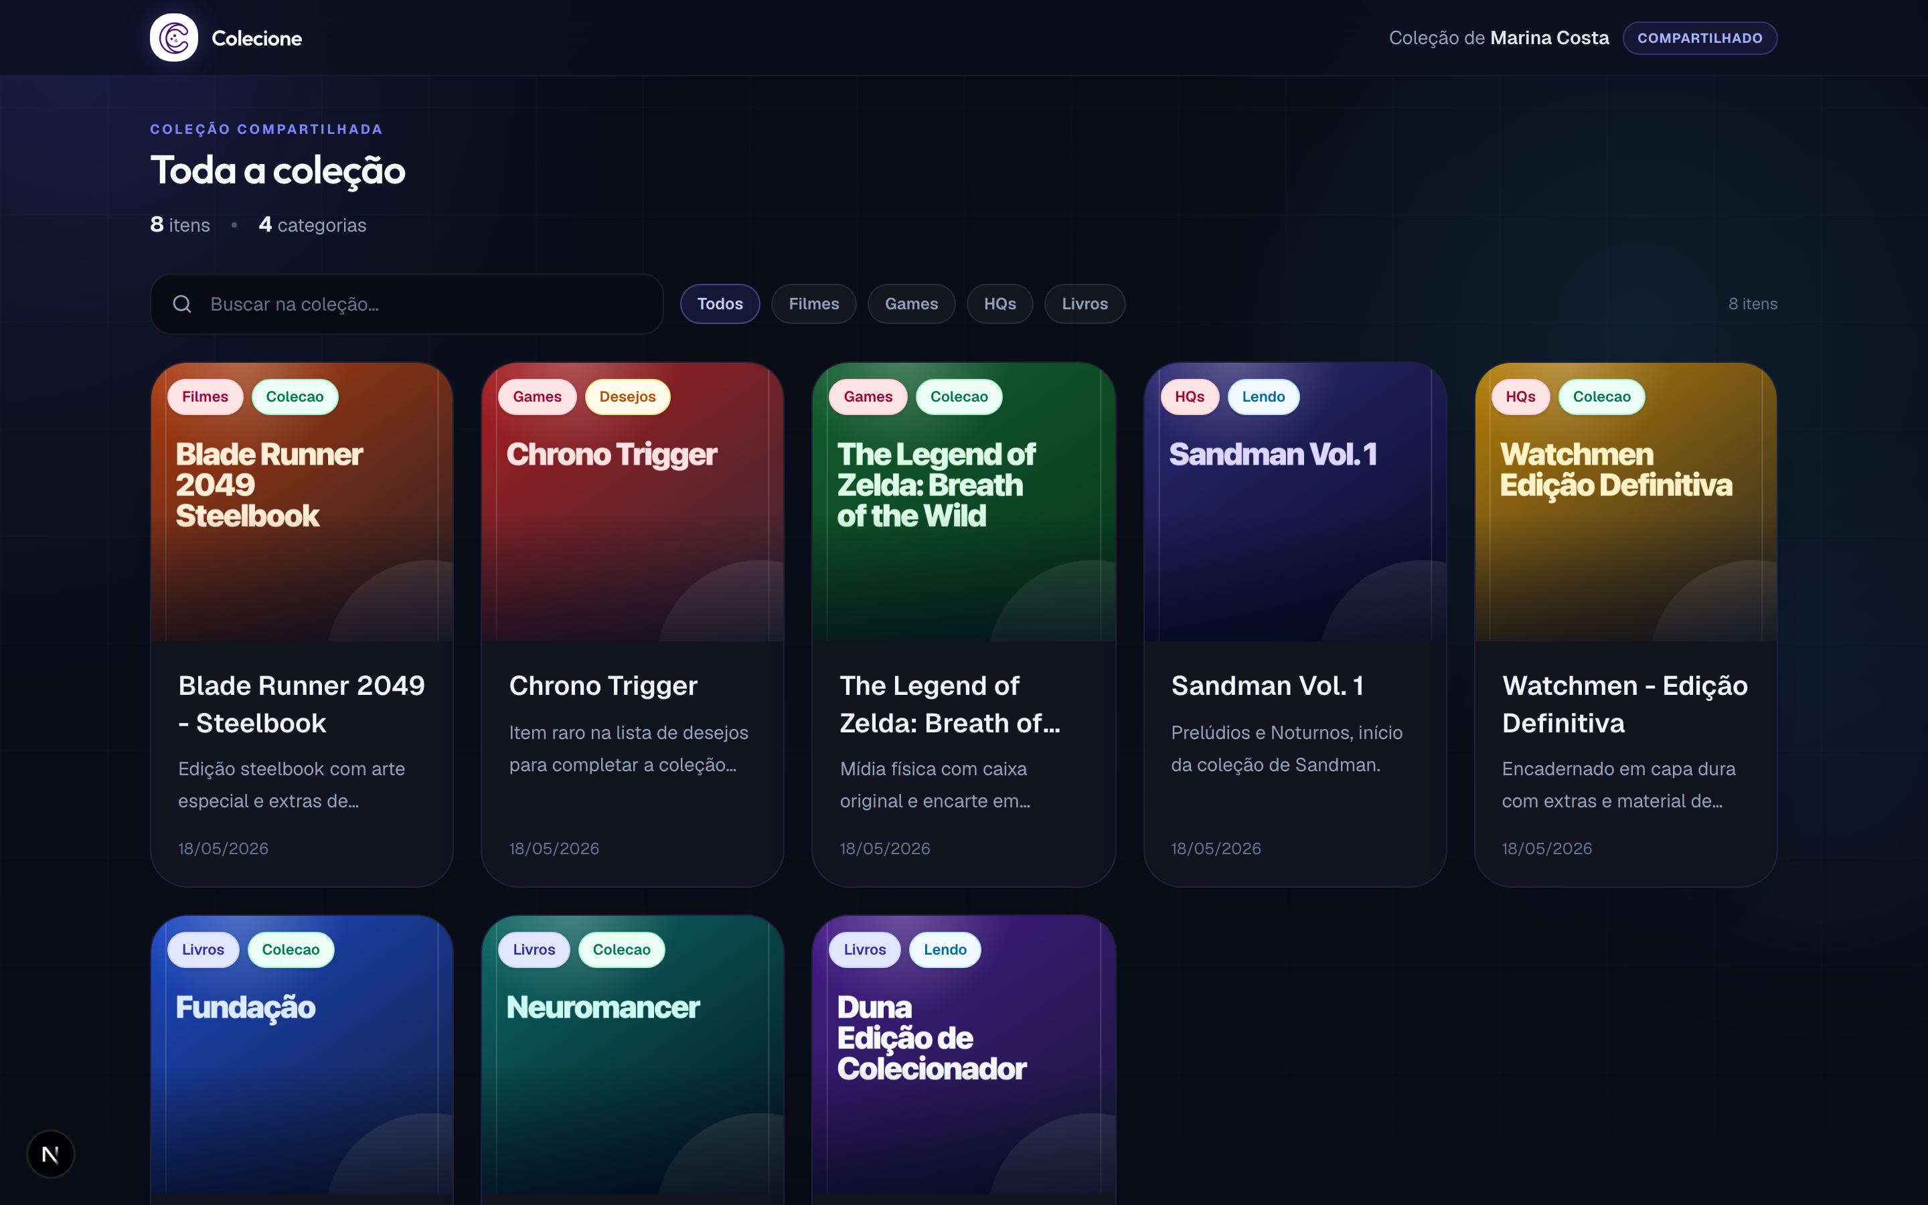Image resolution: width=1928 pixels, height=1205 pixels.
Task: Click the '8 itens' counter under the heading
Action: [x=180, y=226]
